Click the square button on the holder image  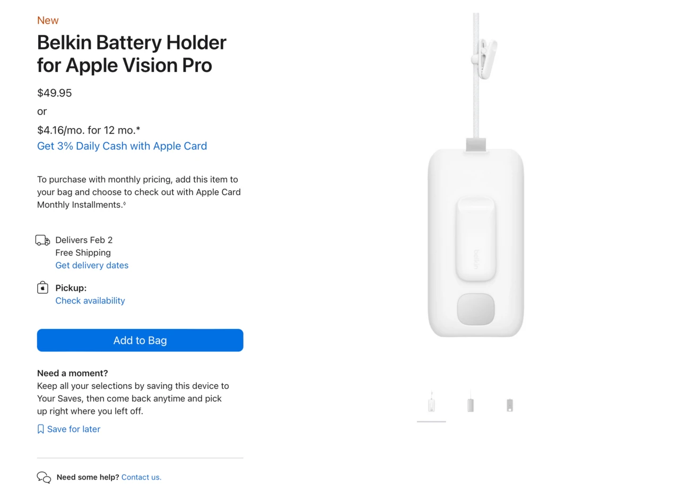pos(476,309)
